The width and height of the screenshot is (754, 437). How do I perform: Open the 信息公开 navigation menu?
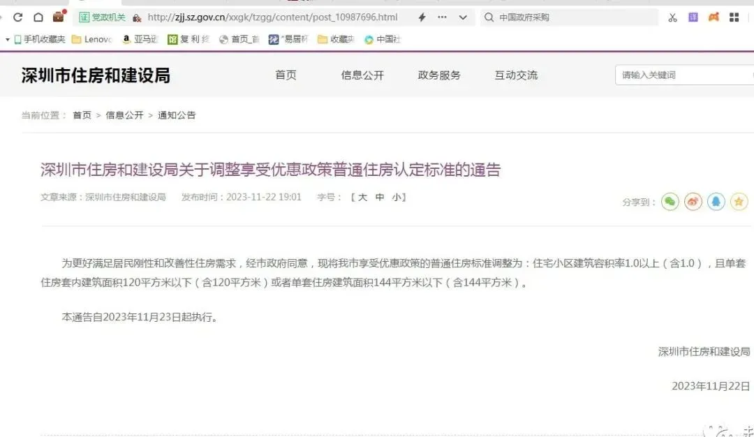point(362,75)
